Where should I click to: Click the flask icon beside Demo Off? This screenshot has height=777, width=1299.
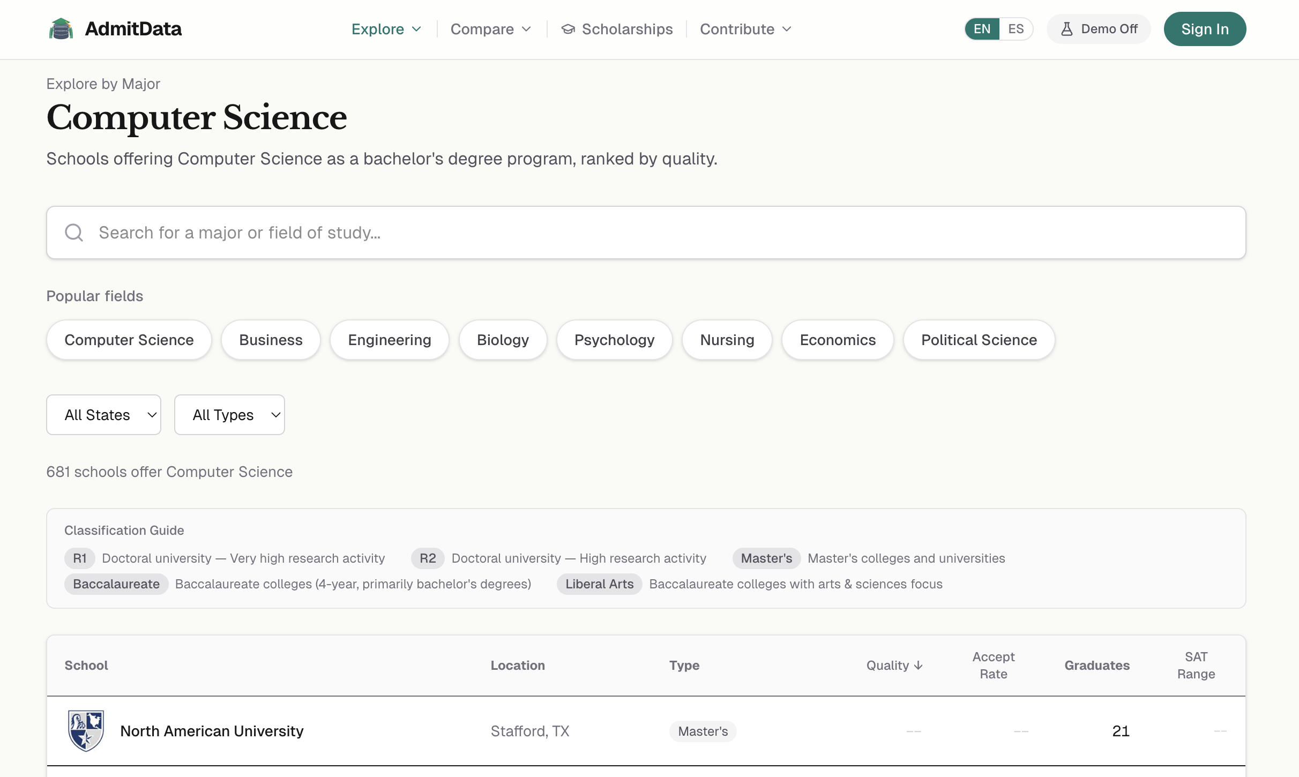click(1066, 29)
